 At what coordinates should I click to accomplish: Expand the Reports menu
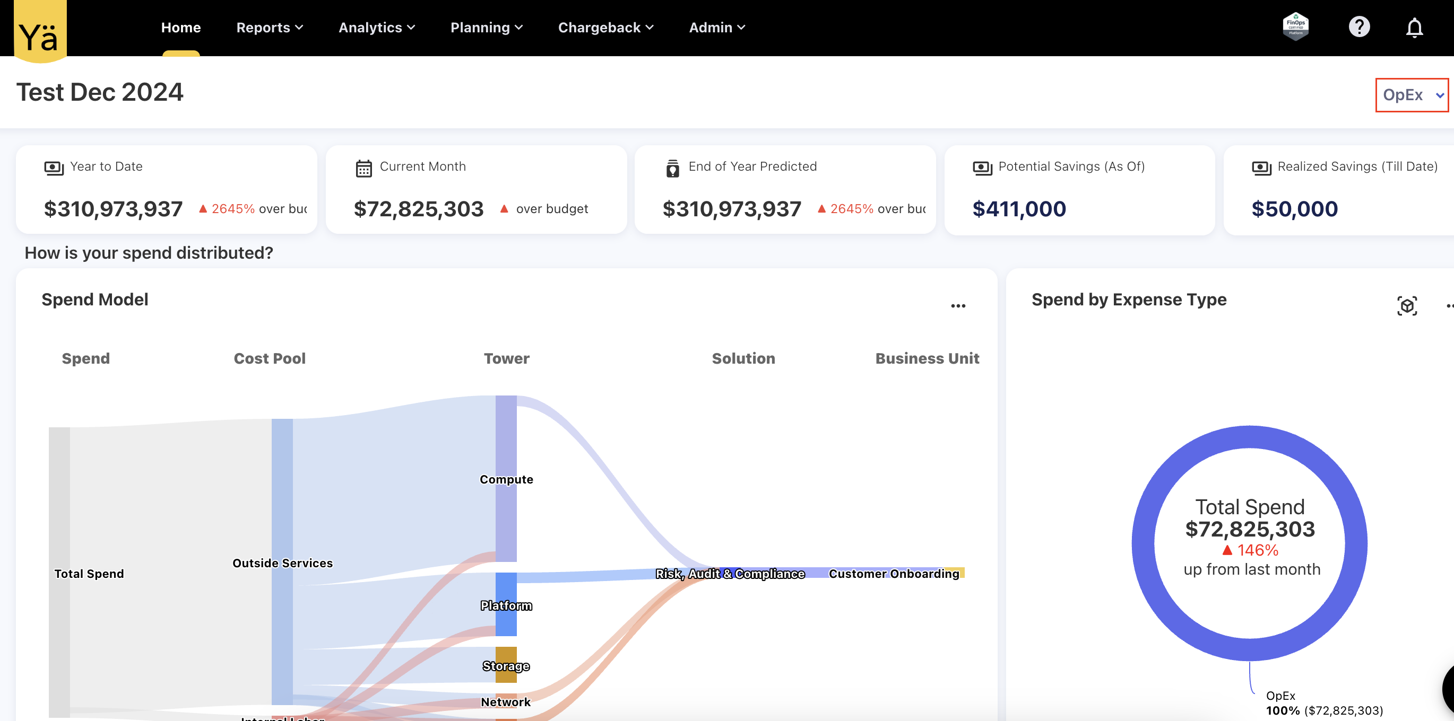click(269, 28)
